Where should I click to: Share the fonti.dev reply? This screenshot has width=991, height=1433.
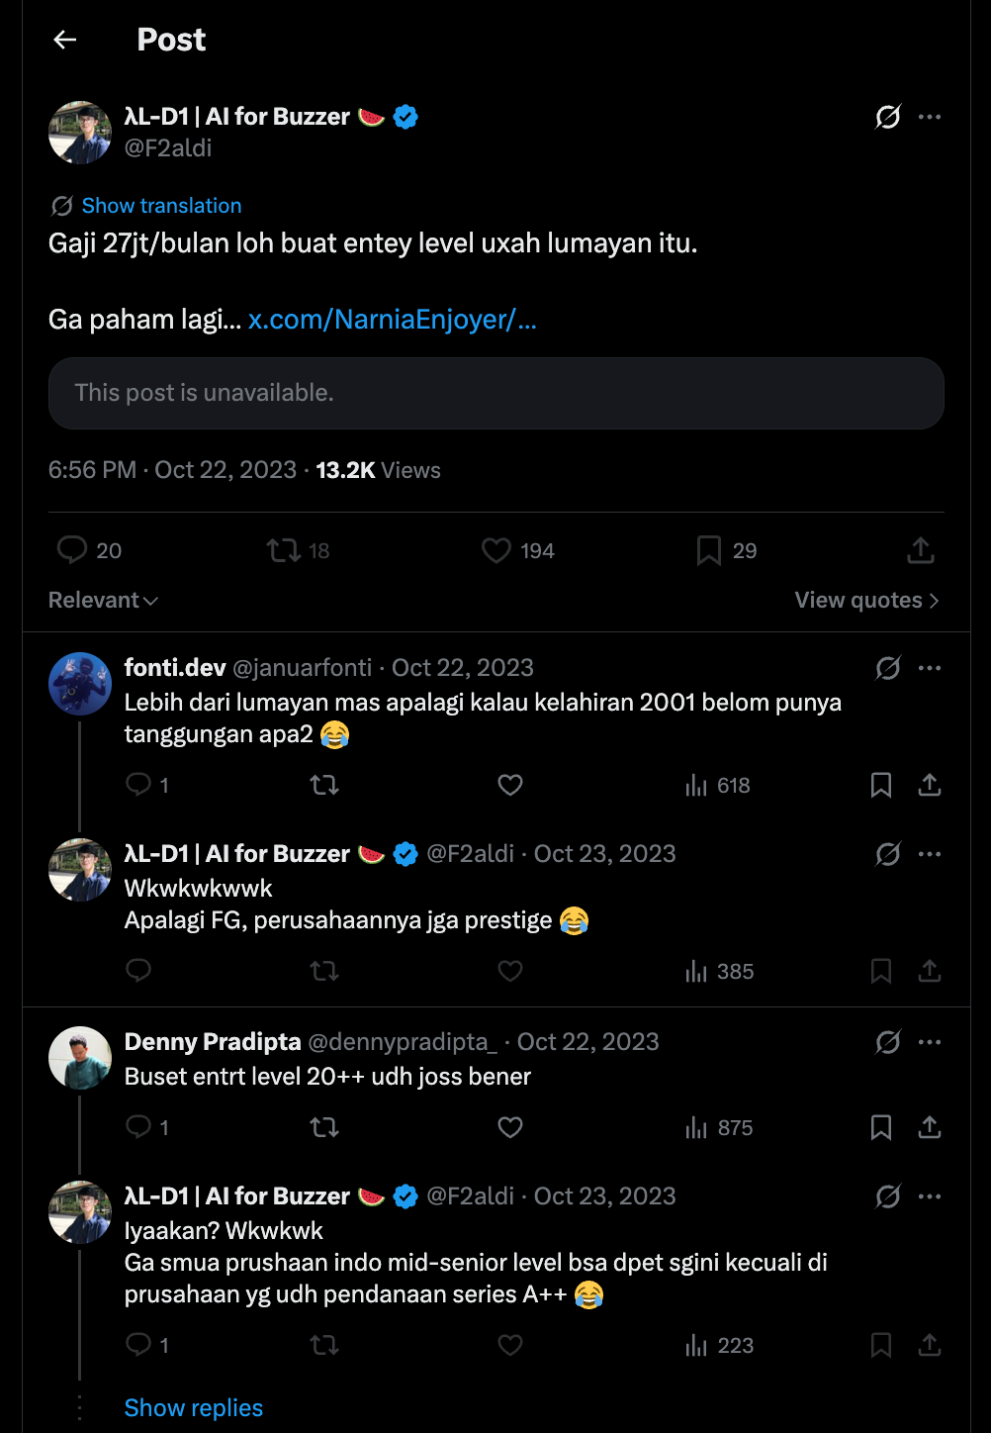point(930,786)
